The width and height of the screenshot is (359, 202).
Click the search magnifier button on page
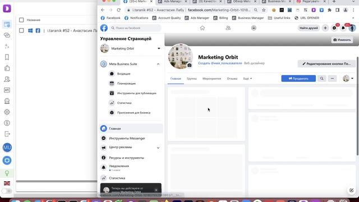tap(321, 79)
